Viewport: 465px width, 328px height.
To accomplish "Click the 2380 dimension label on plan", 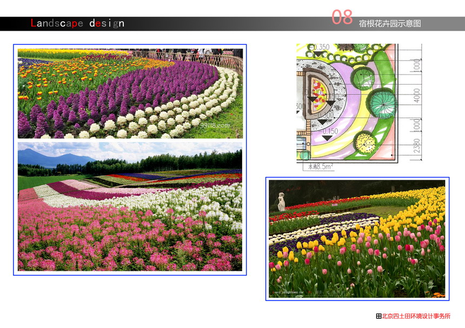I will pos(417,146).
